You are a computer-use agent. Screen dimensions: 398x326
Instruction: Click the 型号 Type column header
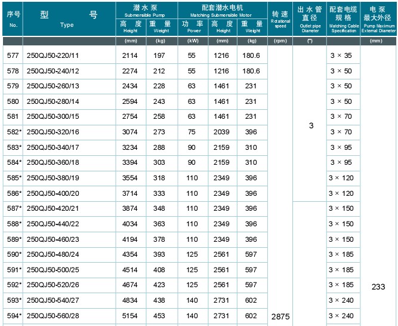68,19
